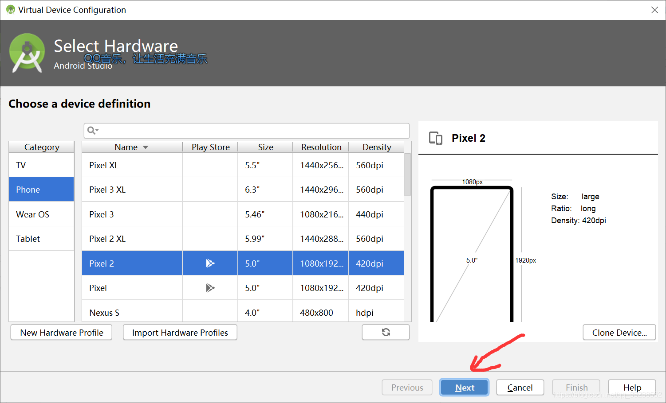Click the Clone Device button
The image size is (666, 403).
click(x=619, y=333)
